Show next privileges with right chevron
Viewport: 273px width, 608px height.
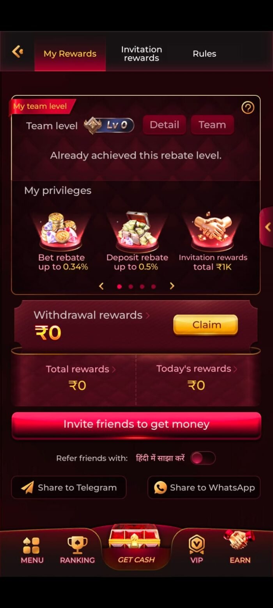coord(172,286)
